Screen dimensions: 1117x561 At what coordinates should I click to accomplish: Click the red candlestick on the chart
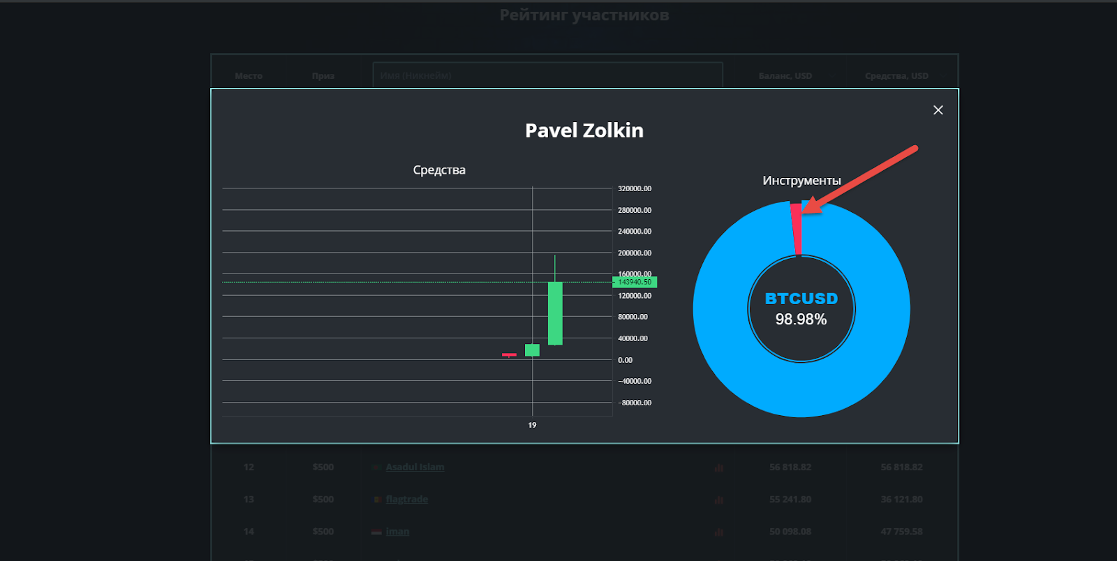click(x=509, y=355)
